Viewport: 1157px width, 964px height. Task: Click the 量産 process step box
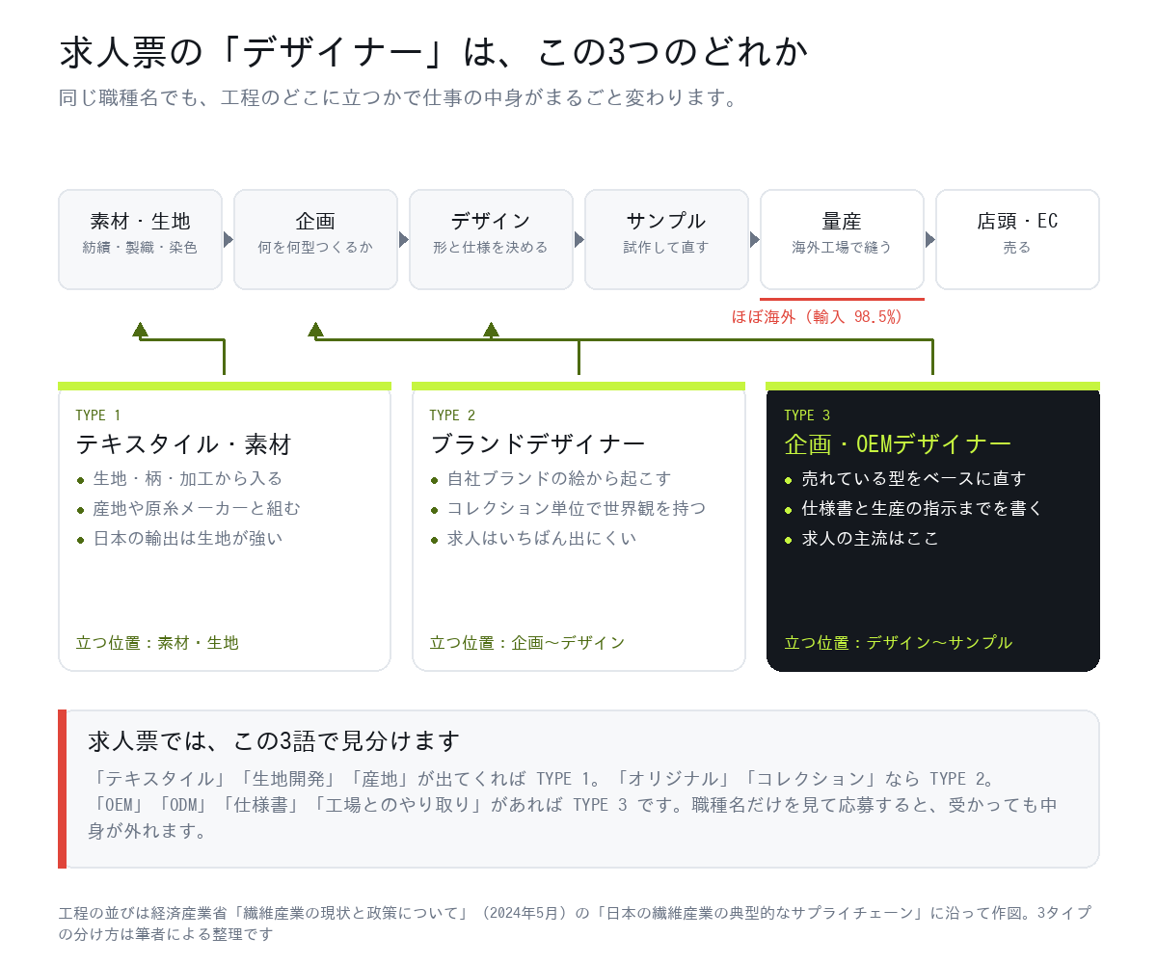(842, 239)
